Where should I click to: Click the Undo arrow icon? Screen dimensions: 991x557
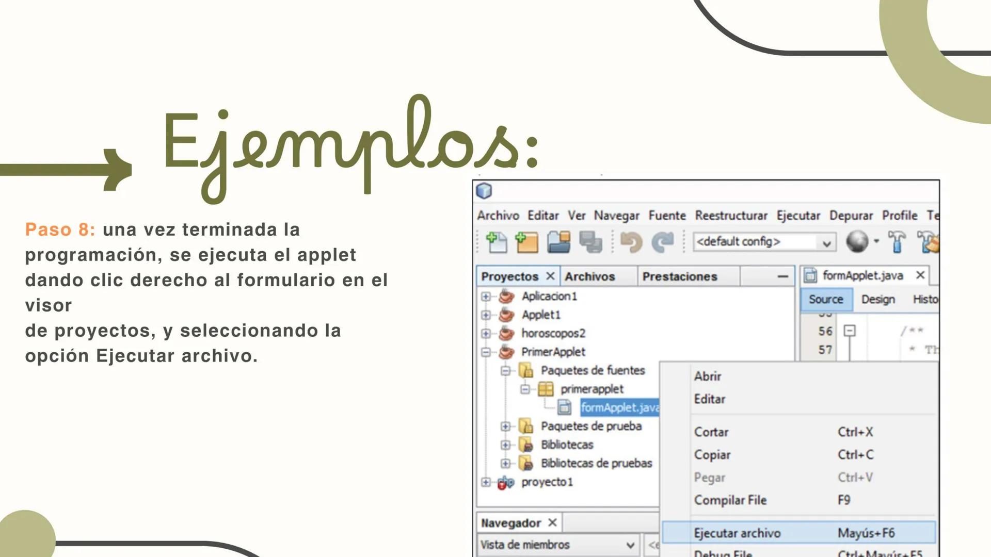(631, 241)
